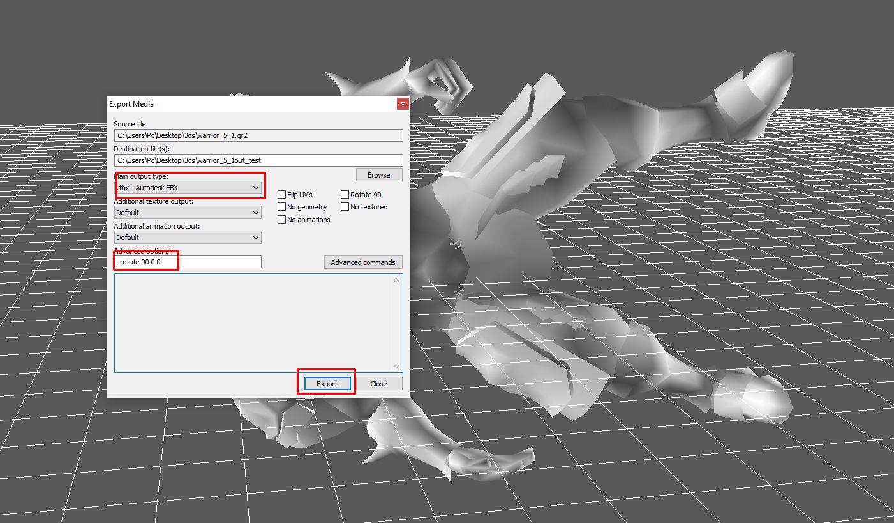The image size is (894, 523).
Task: Tick the Flip UV's checkbox
Action: tap(281, 195)
